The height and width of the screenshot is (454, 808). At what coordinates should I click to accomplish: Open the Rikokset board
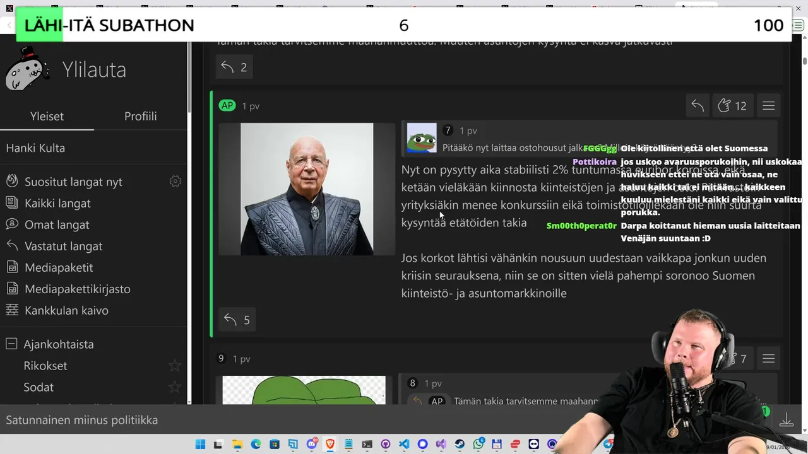[45, 366]
